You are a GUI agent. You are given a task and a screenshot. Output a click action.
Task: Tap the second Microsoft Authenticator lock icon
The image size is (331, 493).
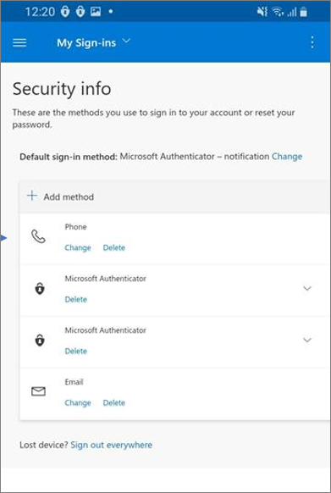pos(40,341)
